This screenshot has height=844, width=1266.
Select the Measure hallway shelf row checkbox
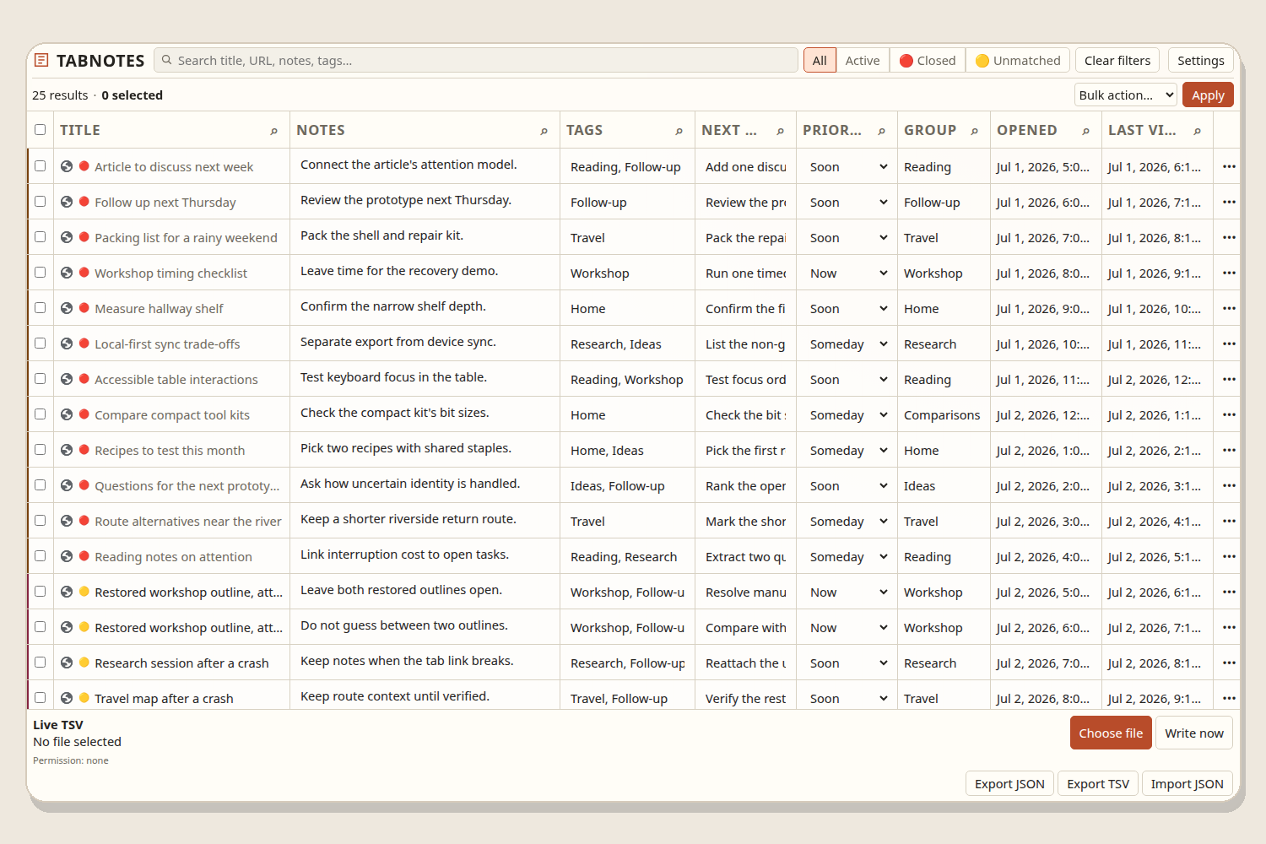(x=40, y=308)
